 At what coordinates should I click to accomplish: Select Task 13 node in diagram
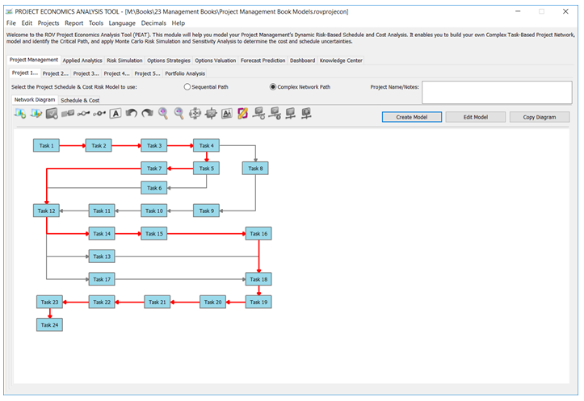[102, 257]
